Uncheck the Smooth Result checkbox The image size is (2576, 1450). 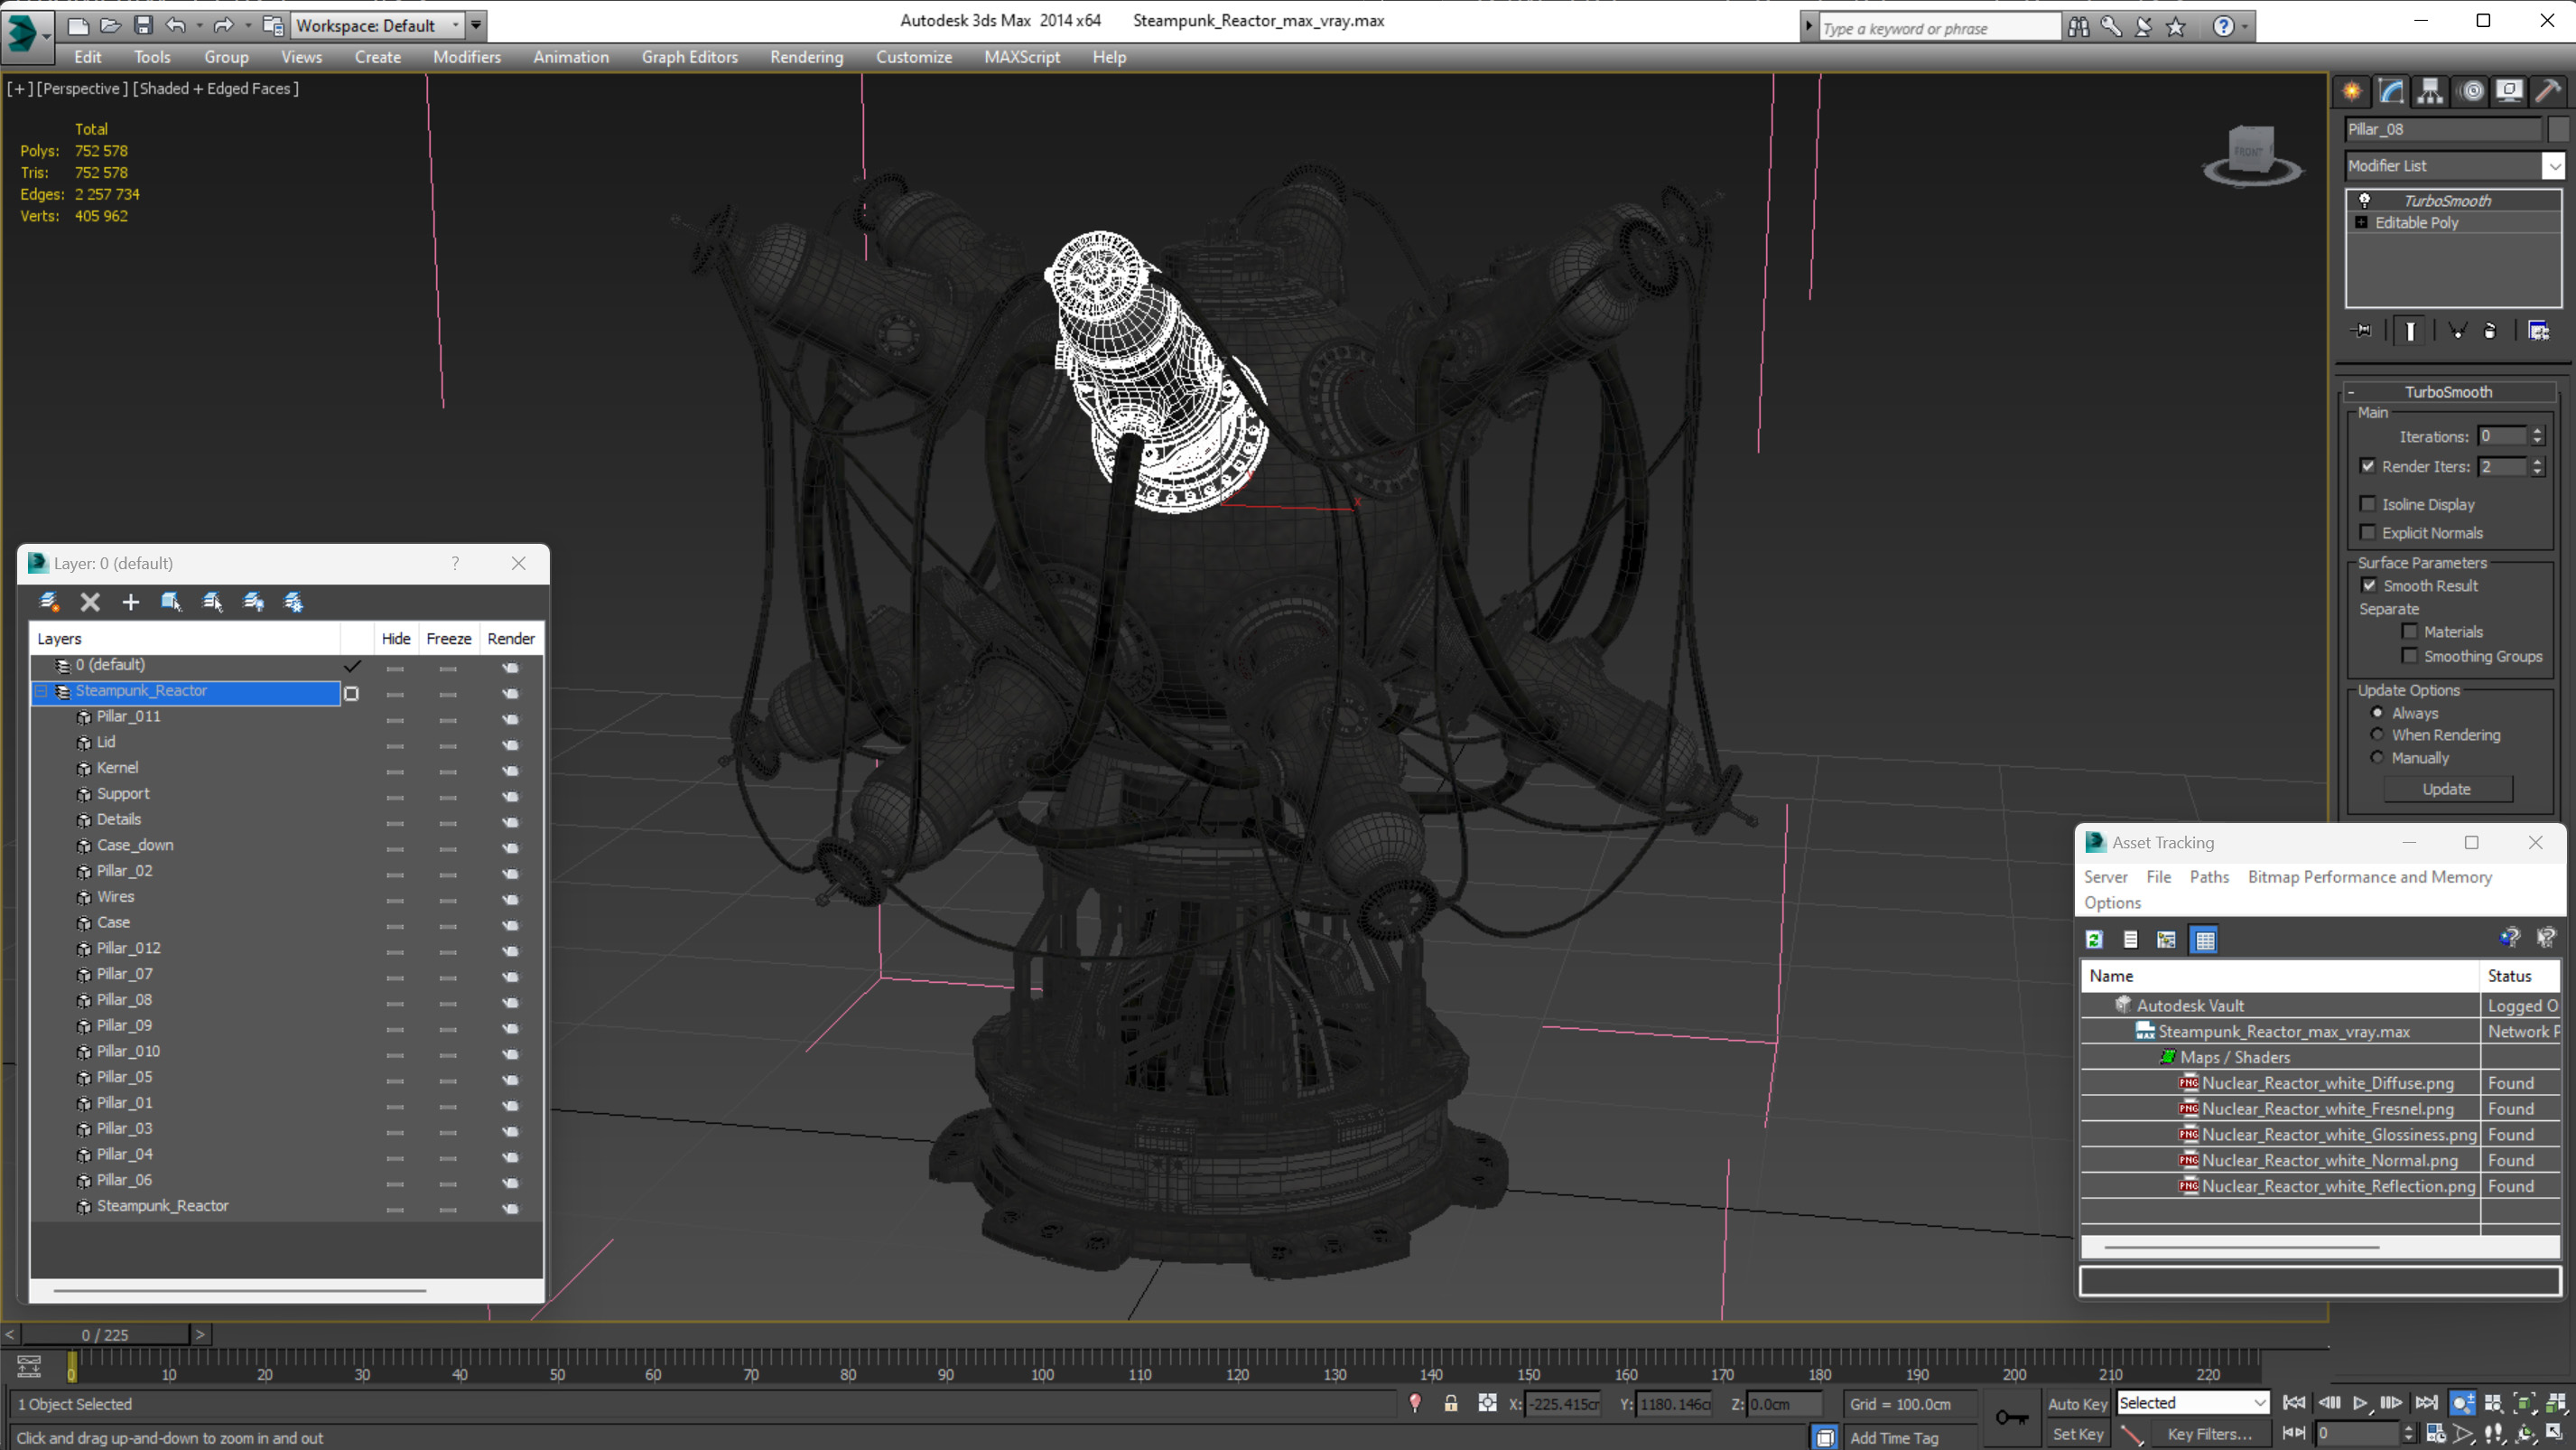pos(2369,585)
